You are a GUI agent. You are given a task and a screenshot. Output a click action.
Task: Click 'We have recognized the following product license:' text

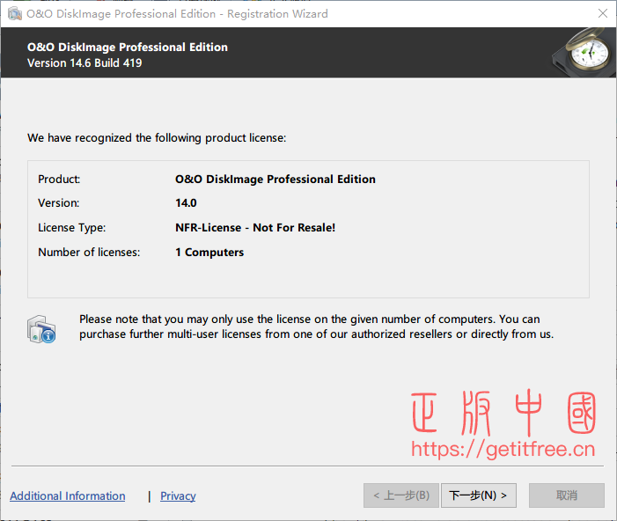pyautogui.click(x=157, y=137)
